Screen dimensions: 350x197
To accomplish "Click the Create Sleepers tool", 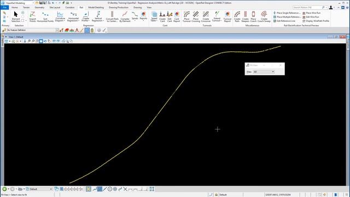I will tap(245, 17).
